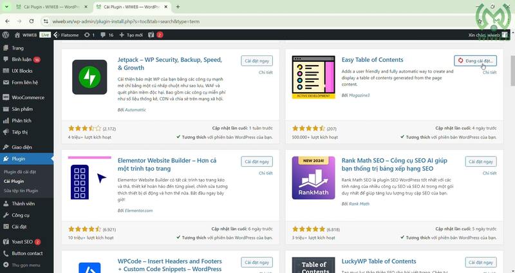Reload the page with refresh icon

click(31, 21)
